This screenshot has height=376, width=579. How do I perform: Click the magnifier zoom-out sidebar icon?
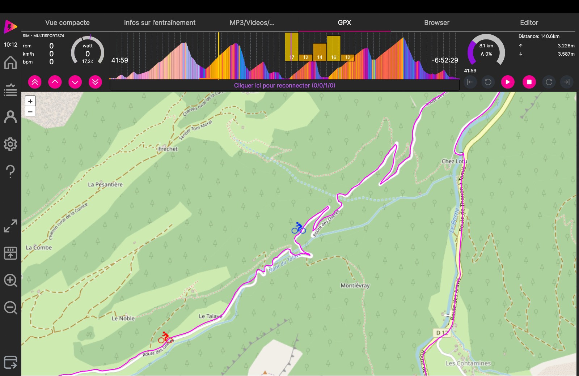click(x=10, y=308)
